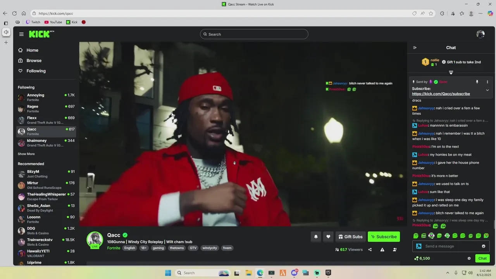Open pinned message three-dot options
The height and width of the screenshot is (279, 496).
pos(487,82)
